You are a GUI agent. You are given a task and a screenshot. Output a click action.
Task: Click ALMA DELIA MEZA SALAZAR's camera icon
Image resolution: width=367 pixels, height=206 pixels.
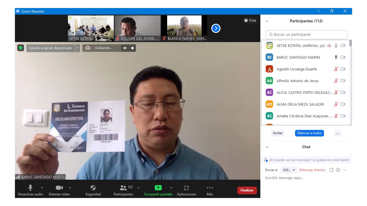343,104
